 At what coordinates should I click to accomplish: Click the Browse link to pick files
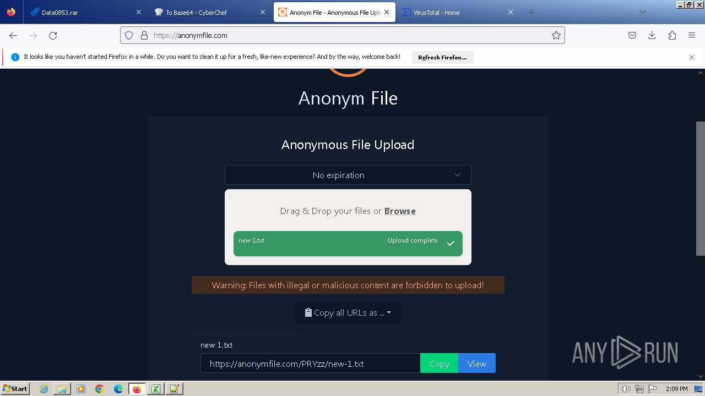[x=400, y=211]
